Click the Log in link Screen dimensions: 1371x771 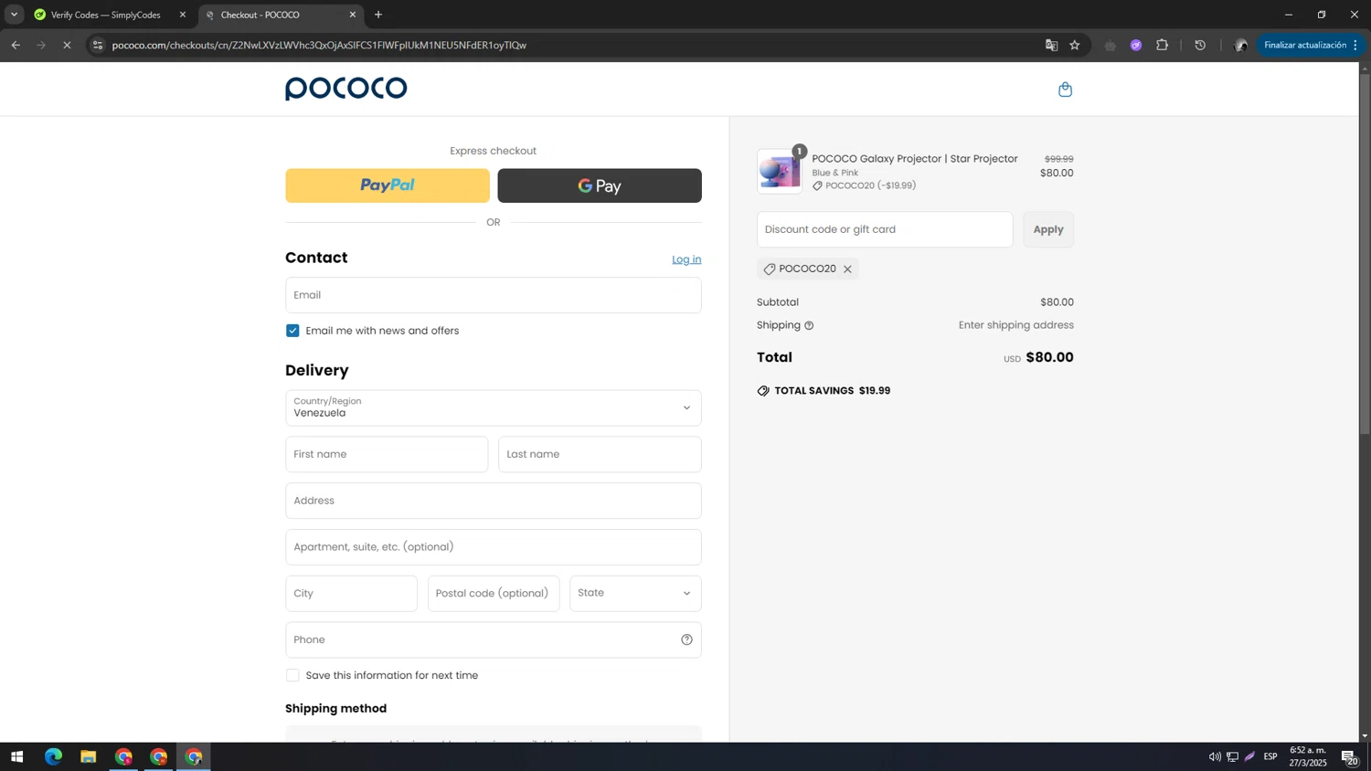(686, 259)
